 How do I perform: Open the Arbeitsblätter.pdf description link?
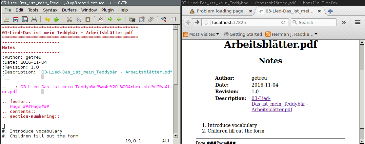tap(272, 104)
